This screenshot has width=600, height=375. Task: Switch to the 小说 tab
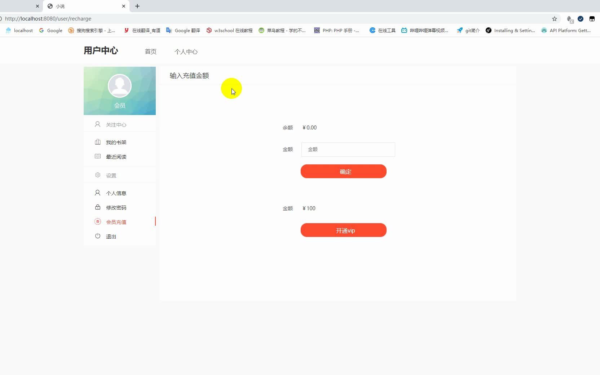[x=86, y=6]
